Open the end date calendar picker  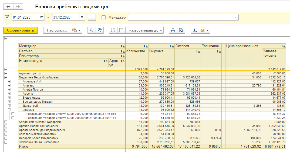coord(82,17)
